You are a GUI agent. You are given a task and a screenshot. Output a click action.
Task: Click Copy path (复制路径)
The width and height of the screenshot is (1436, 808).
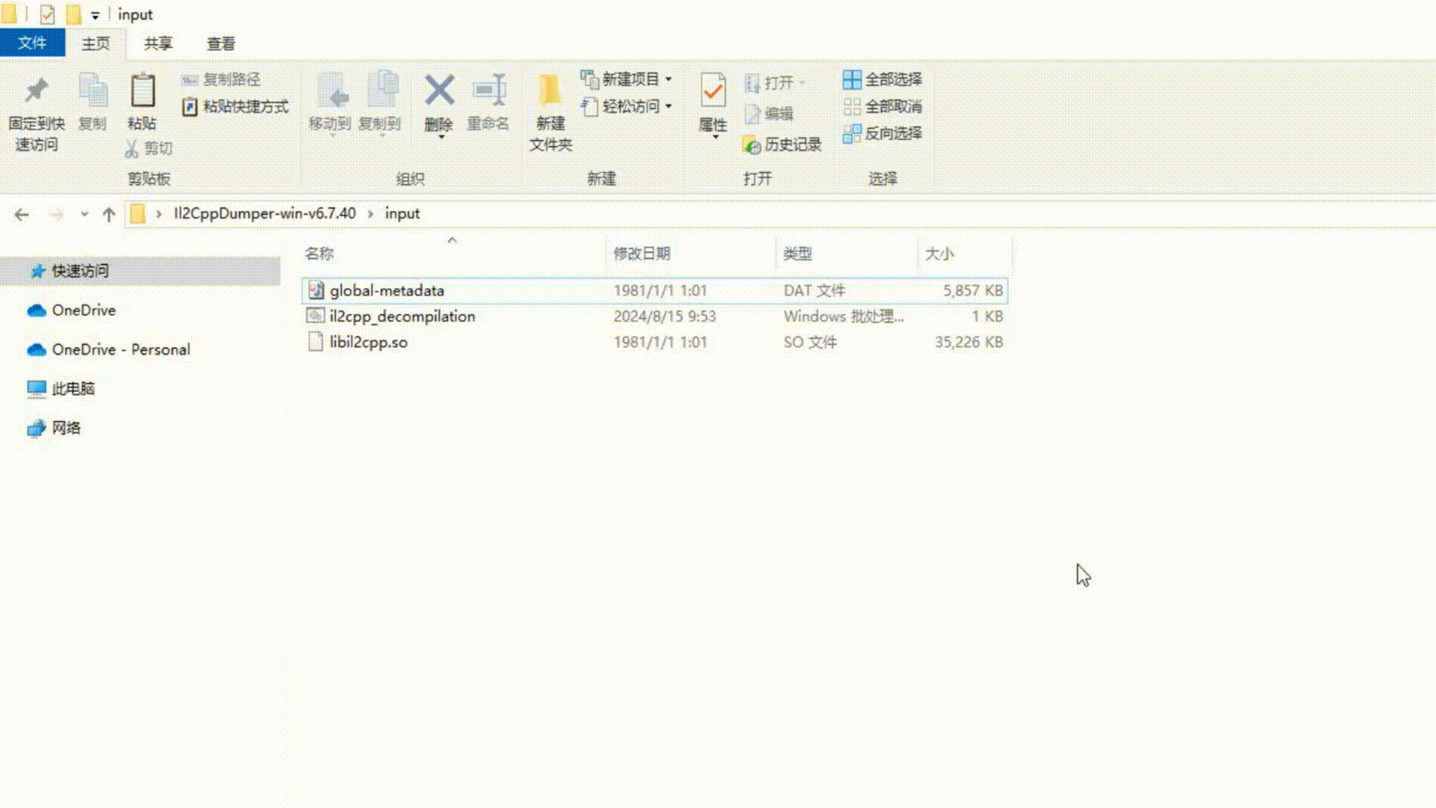point(221,79)
